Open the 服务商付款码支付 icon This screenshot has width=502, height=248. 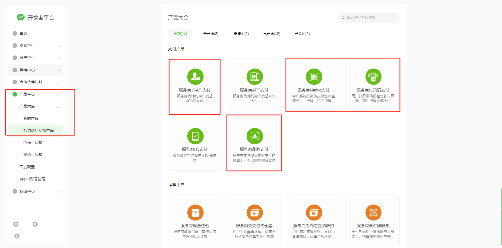[x=373, y=77]
